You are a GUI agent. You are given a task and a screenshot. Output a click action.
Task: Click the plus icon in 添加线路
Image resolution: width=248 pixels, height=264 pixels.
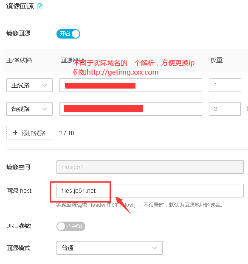click(x=15, y=133)
